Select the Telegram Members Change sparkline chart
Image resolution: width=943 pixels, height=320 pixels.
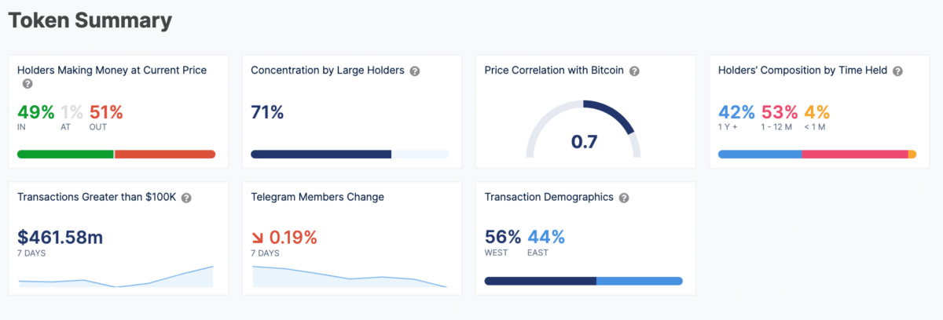tap(350, 277)
